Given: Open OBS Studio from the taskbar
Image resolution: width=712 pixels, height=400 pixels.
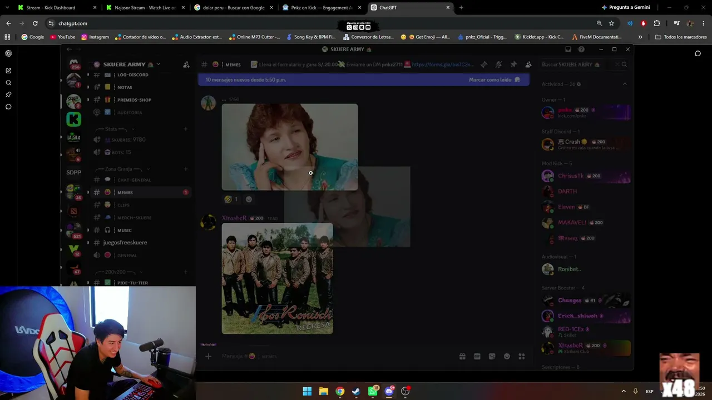Looking at the screenshot, I should (x=406, y=391).
